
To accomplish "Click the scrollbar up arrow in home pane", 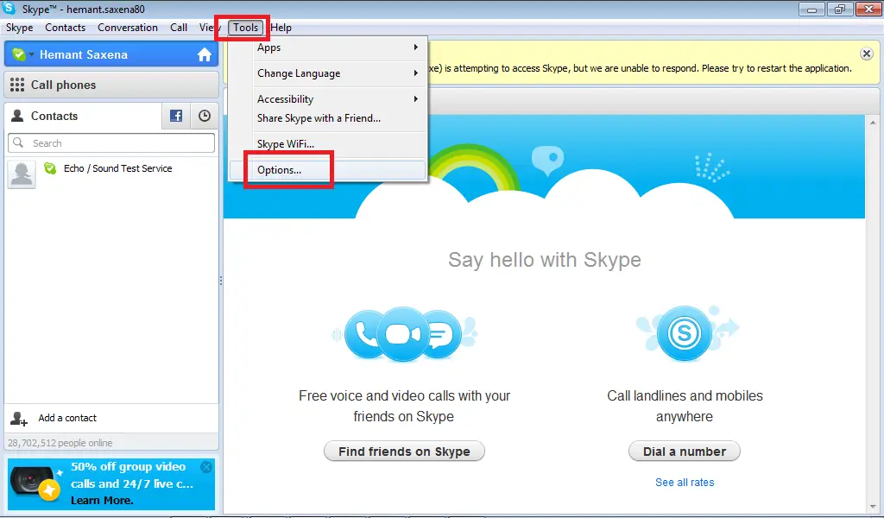I will [x=873, y=123].
